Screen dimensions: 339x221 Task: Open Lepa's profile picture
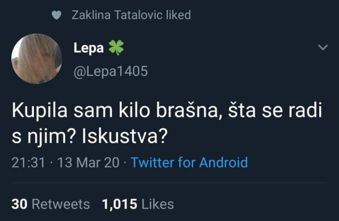click(x=37, y=59)
